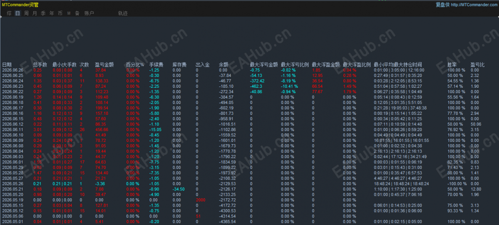
Task: Click the 3.01 total lots value
Action: click(x=37, y=129)
